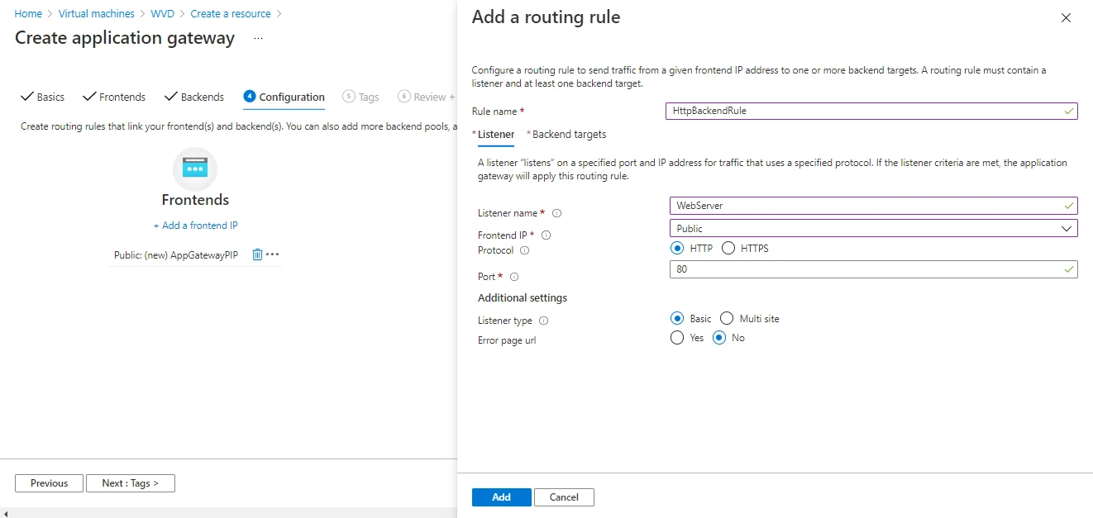
Task: Delete the AppGatewayPIP frontend with trash icon
Action: 257,255
